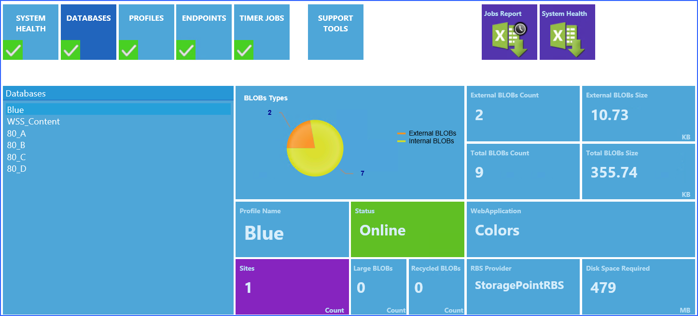Toggle the DATABASES status checkmark
698x316 pixels.
pos(70,50)
